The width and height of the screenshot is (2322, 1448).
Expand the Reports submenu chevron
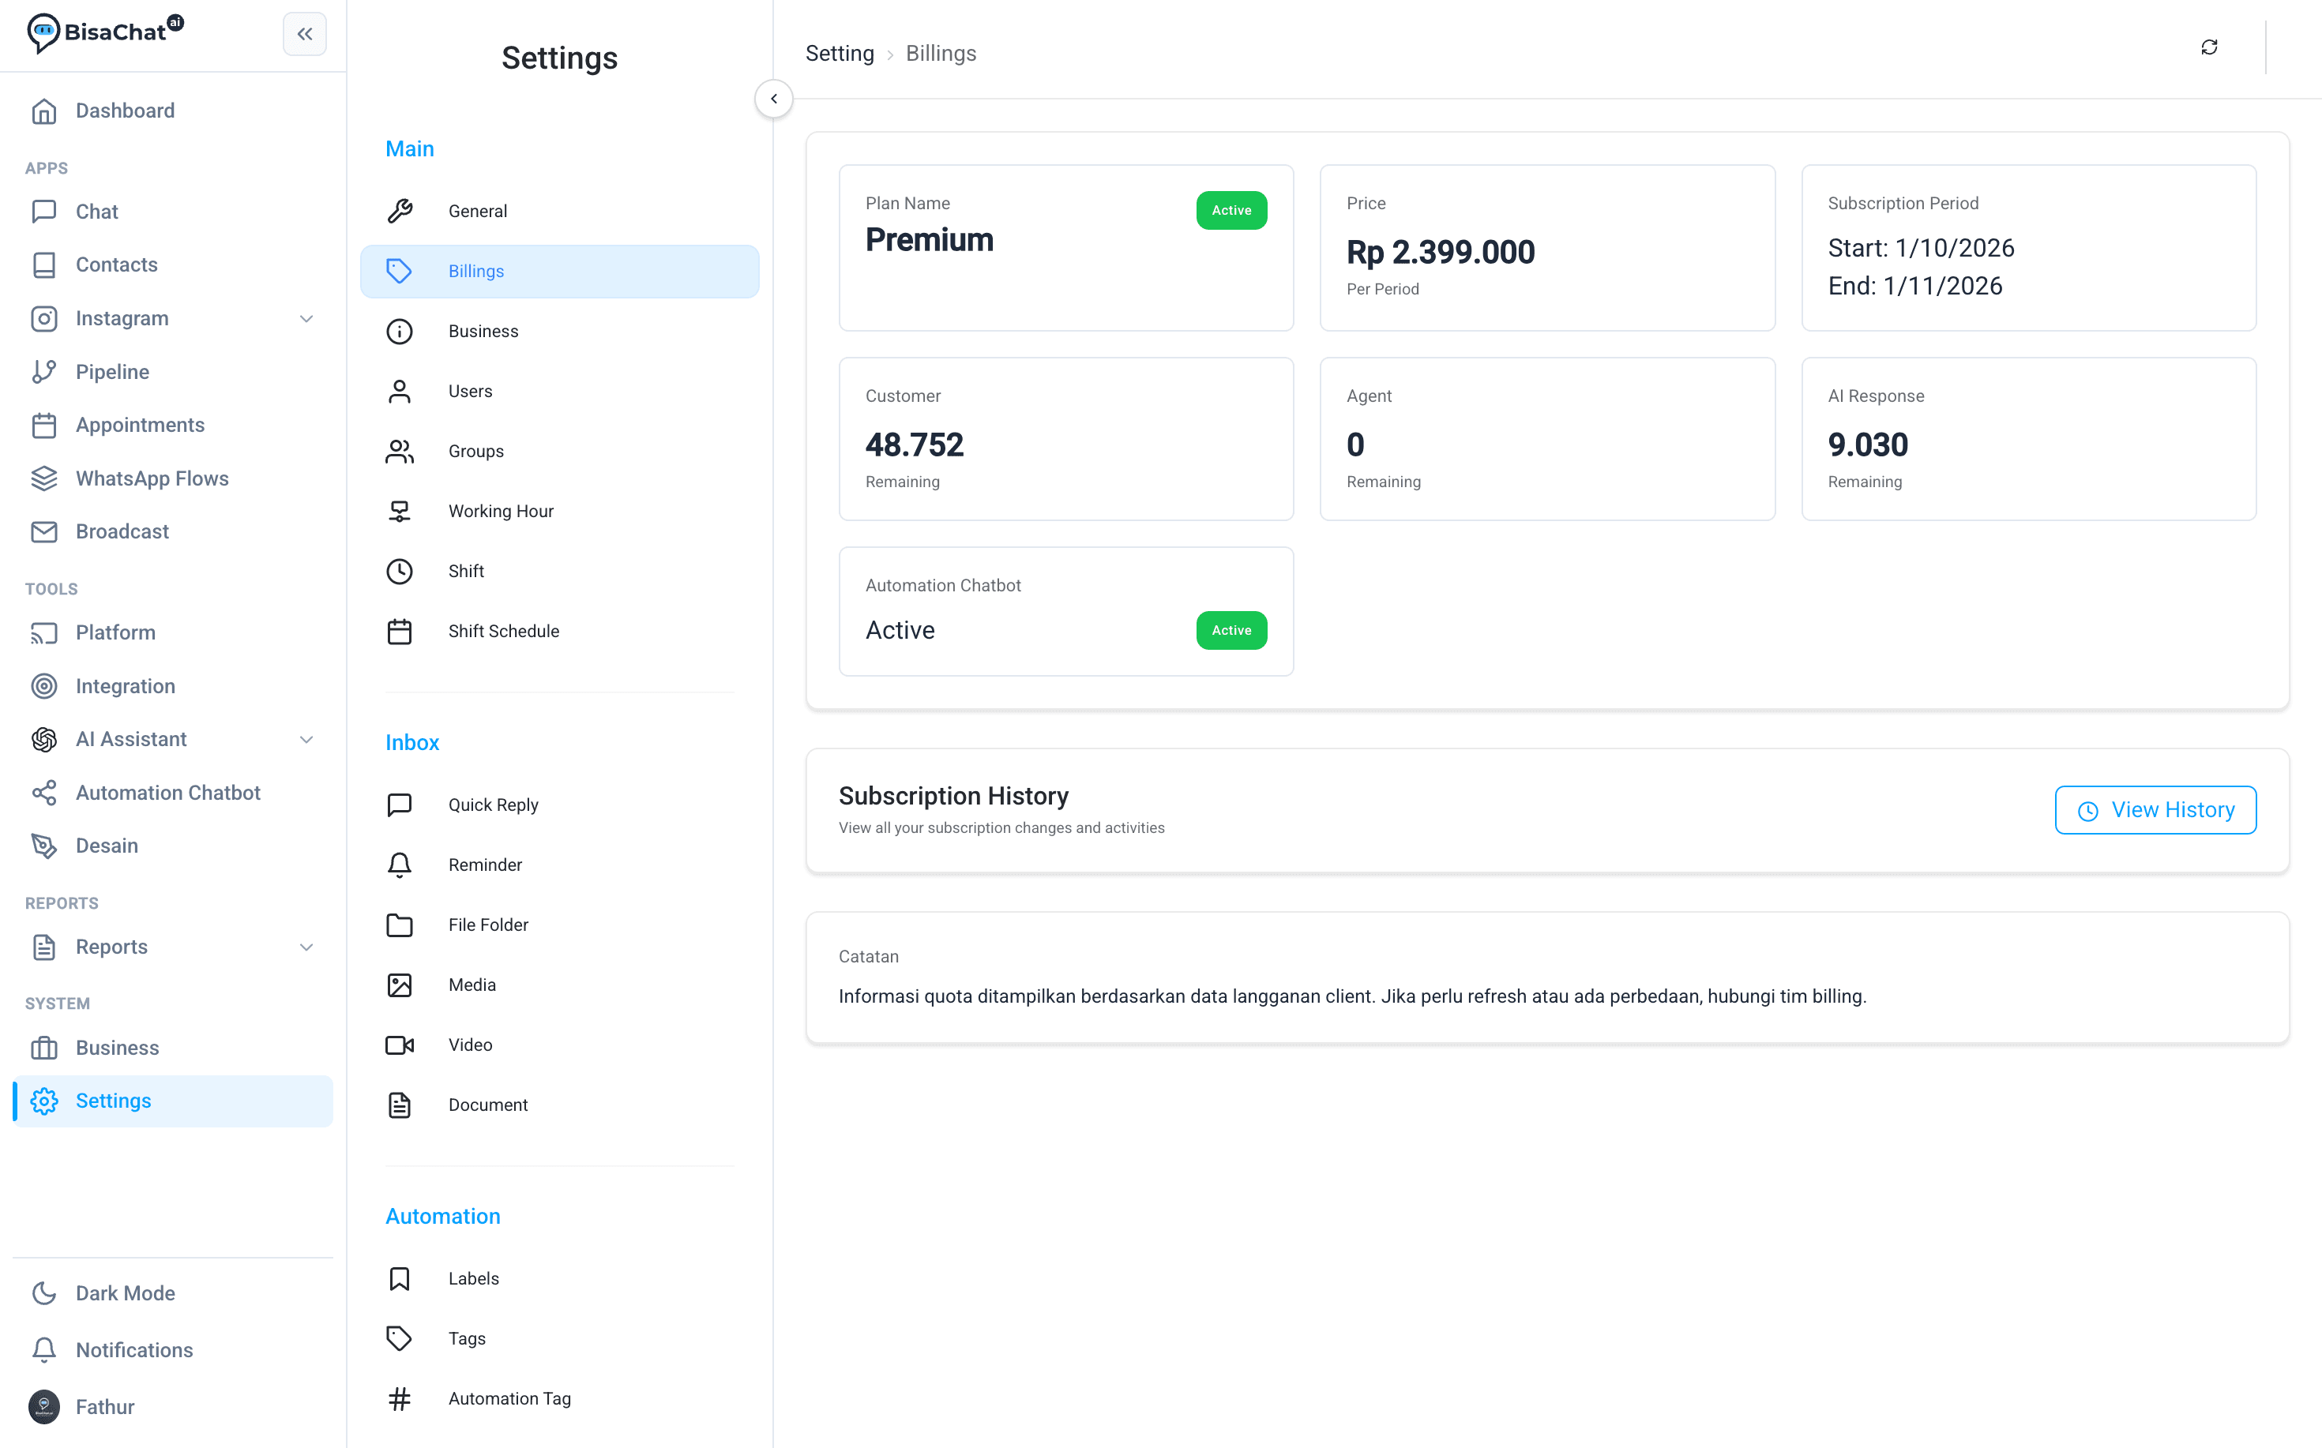tap(306, 947)
